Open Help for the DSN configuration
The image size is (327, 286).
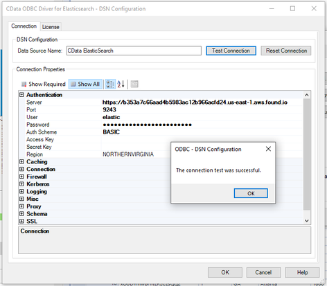coord(302,272)
